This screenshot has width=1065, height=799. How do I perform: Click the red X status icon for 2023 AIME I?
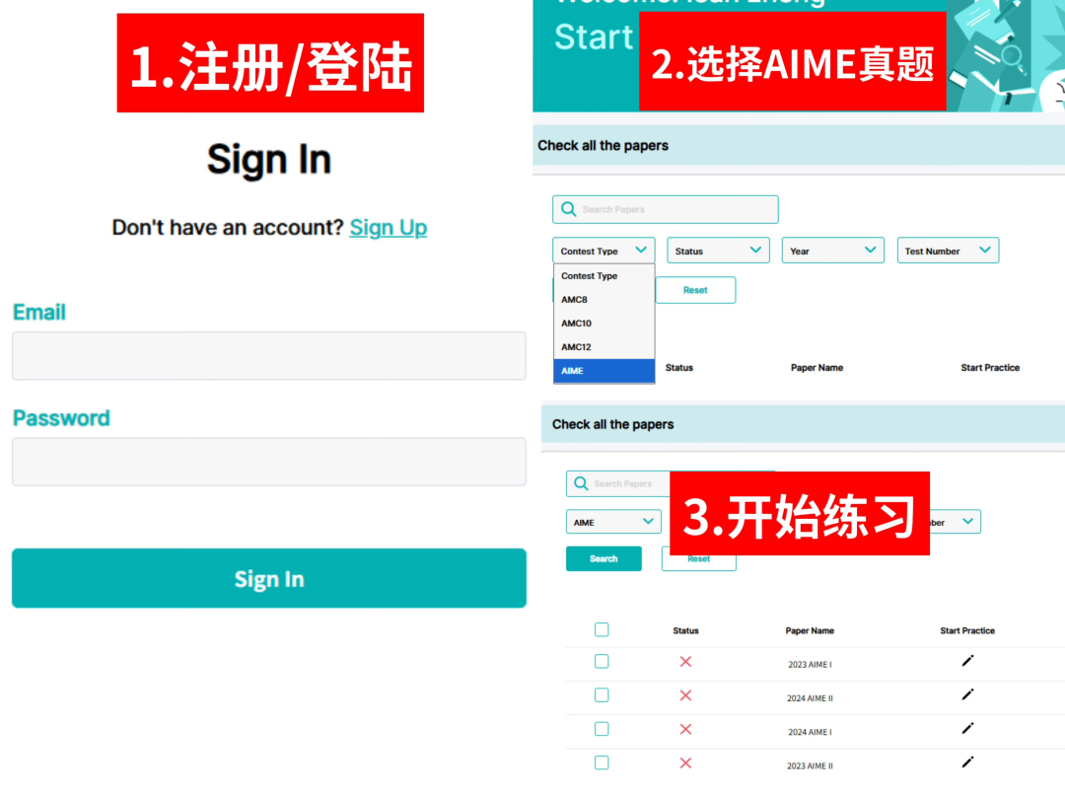tap(685, 663)
